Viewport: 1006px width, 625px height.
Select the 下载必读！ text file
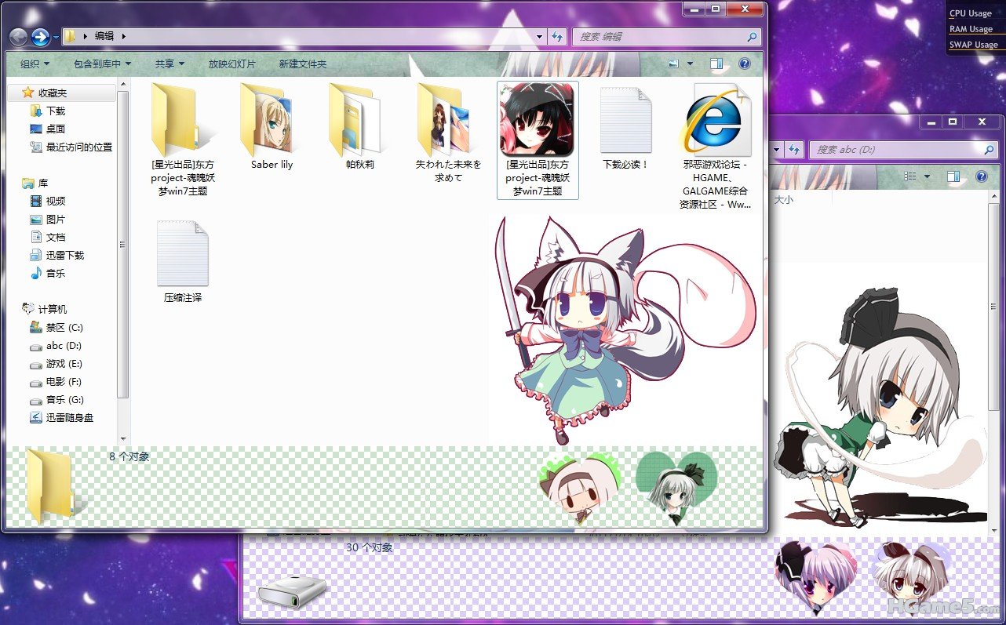[625, 127]
